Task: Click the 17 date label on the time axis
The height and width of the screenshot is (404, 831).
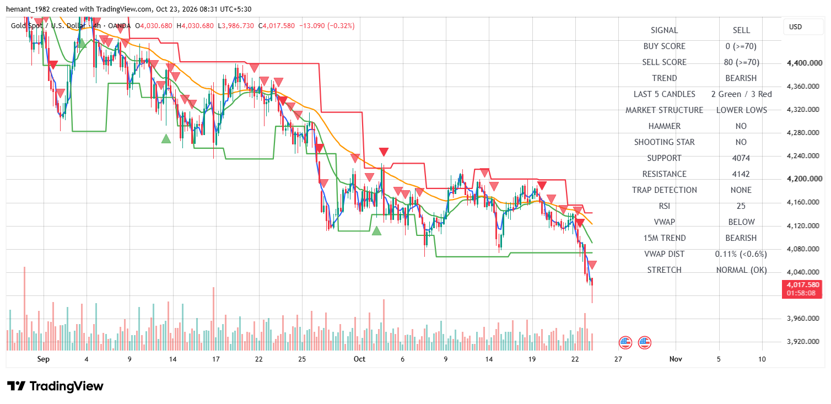Action: pos(215,359)
